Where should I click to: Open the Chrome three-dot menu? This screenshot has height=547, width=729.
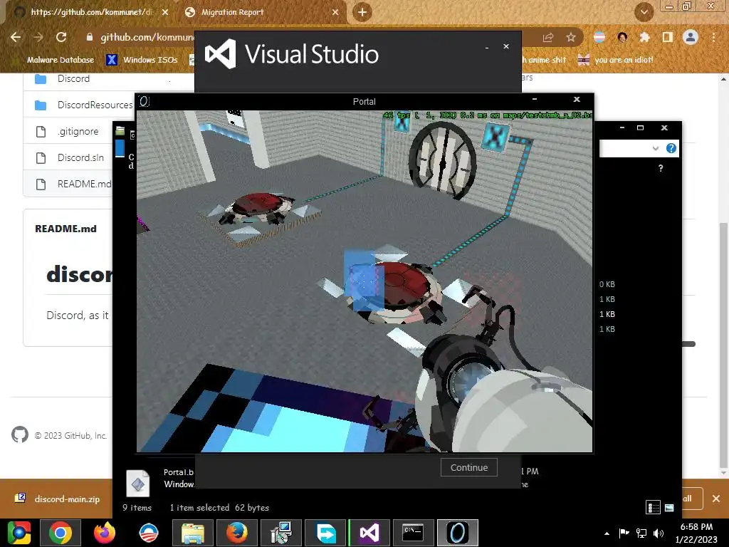coord(713,37)
